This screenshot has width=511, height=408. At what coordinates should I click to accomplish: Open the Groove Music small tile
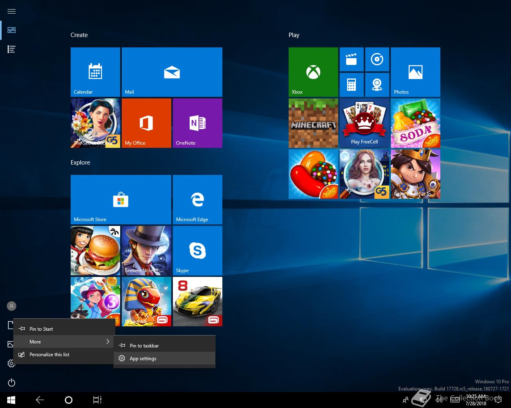(x=377, y=59)
